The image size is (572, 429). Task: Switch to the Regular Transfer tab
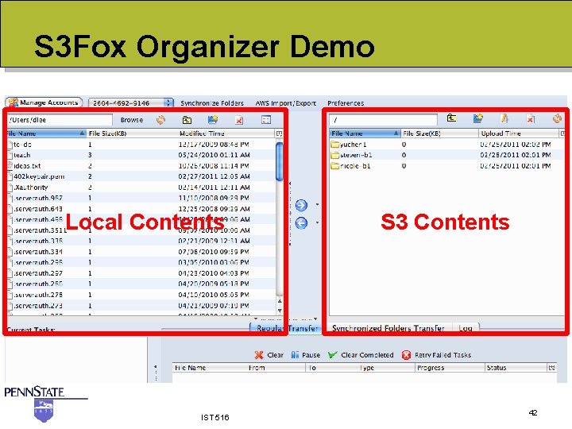pyautogui.click(x=287, y=328)
